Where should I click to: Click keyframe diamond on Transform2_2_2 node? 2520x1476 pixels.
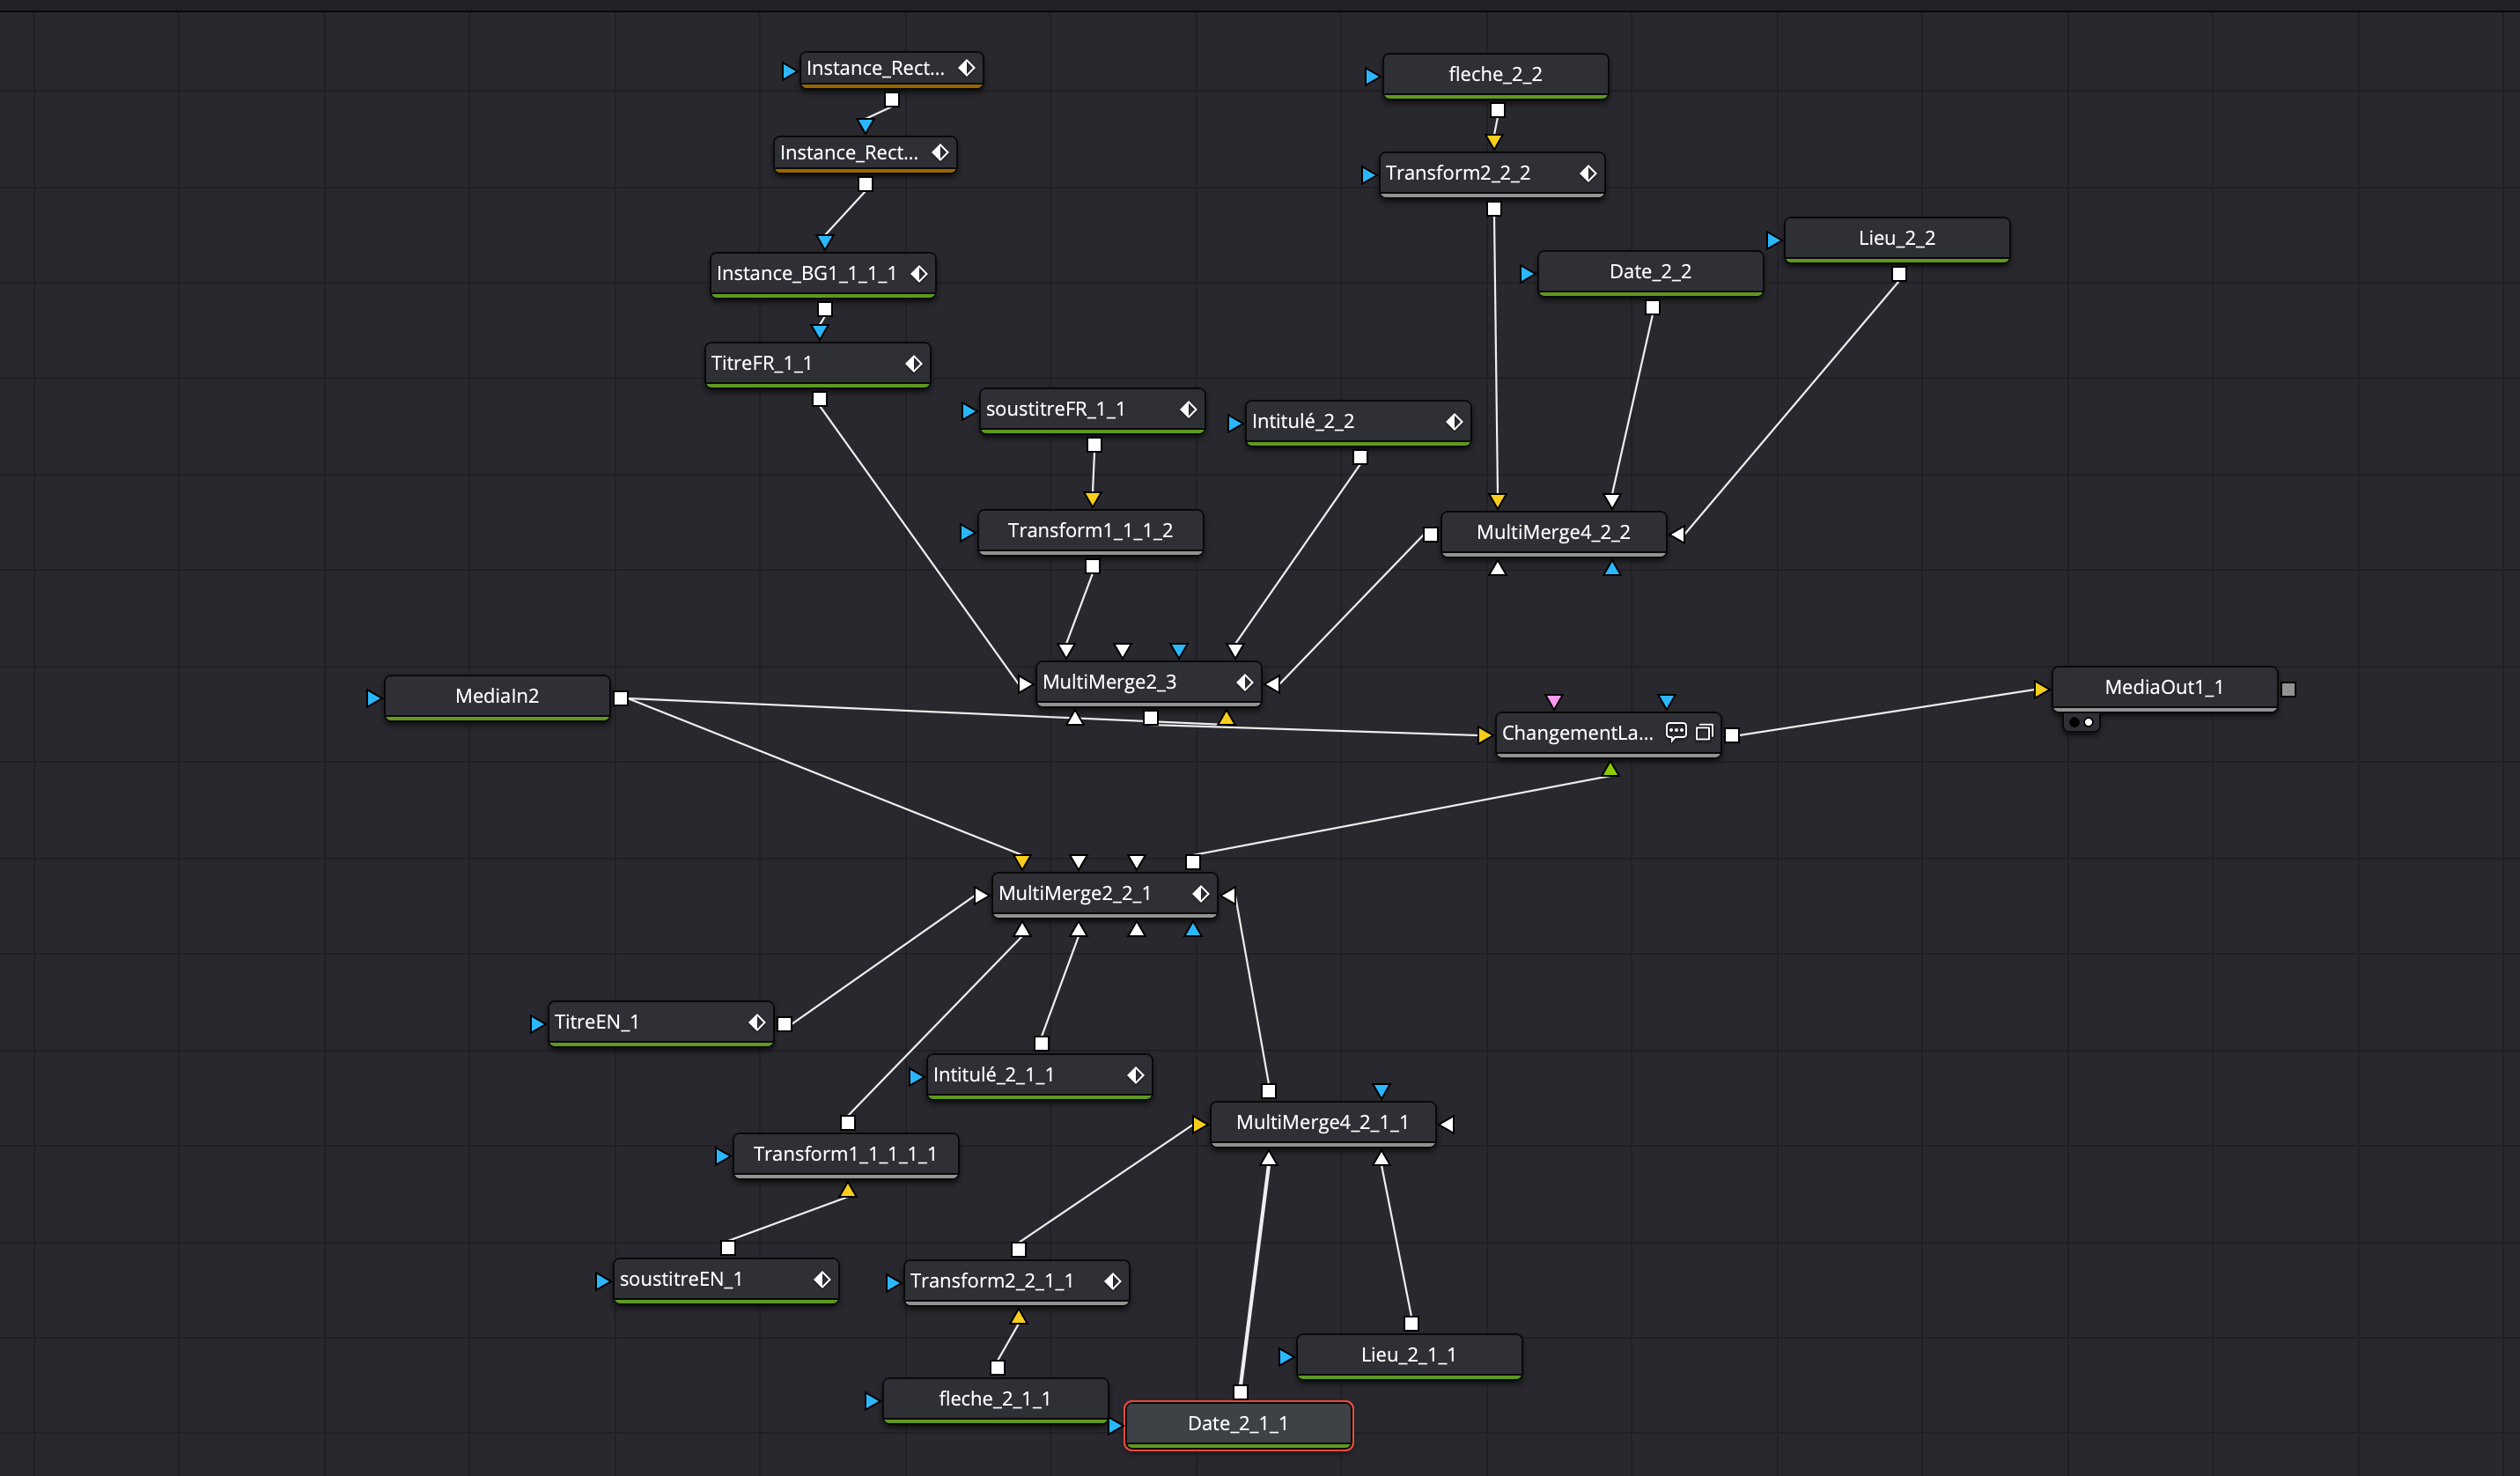(x=1588, y=173)
